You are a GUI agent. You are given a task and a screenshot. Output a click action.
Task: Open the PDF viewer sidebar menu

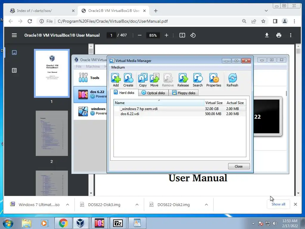point(14,35)
